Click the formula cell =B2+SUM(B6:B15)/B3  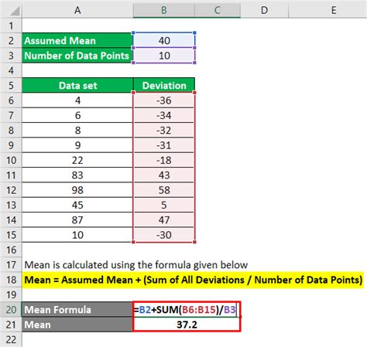[187, 310]
